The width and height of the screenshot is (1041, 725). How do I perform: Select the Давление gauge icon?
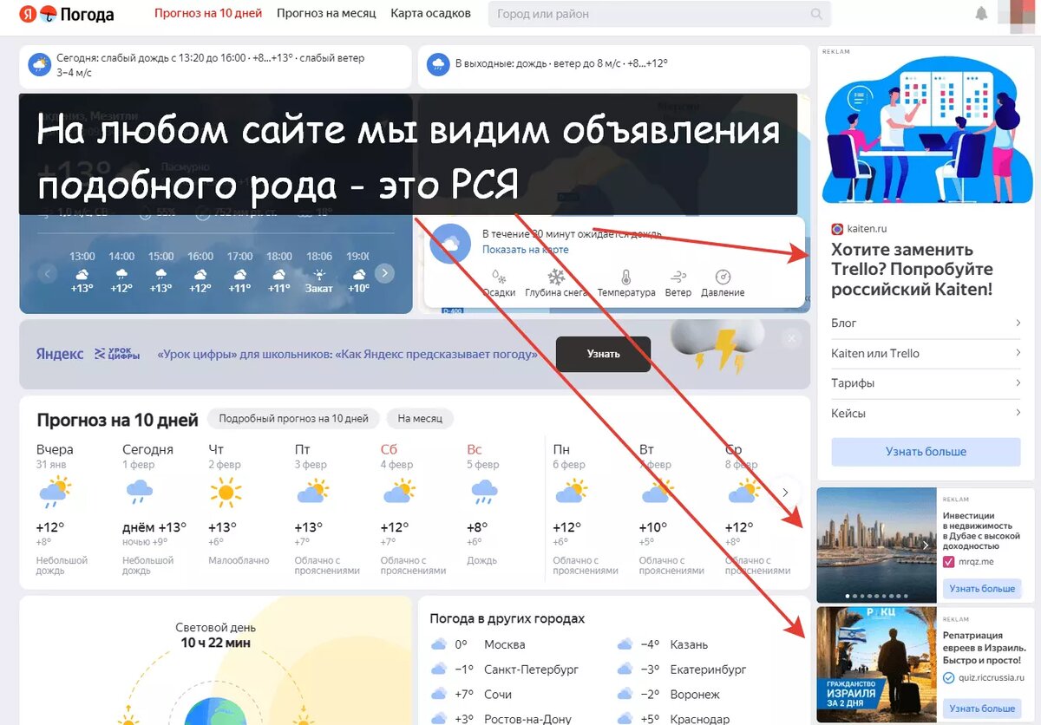723,277
